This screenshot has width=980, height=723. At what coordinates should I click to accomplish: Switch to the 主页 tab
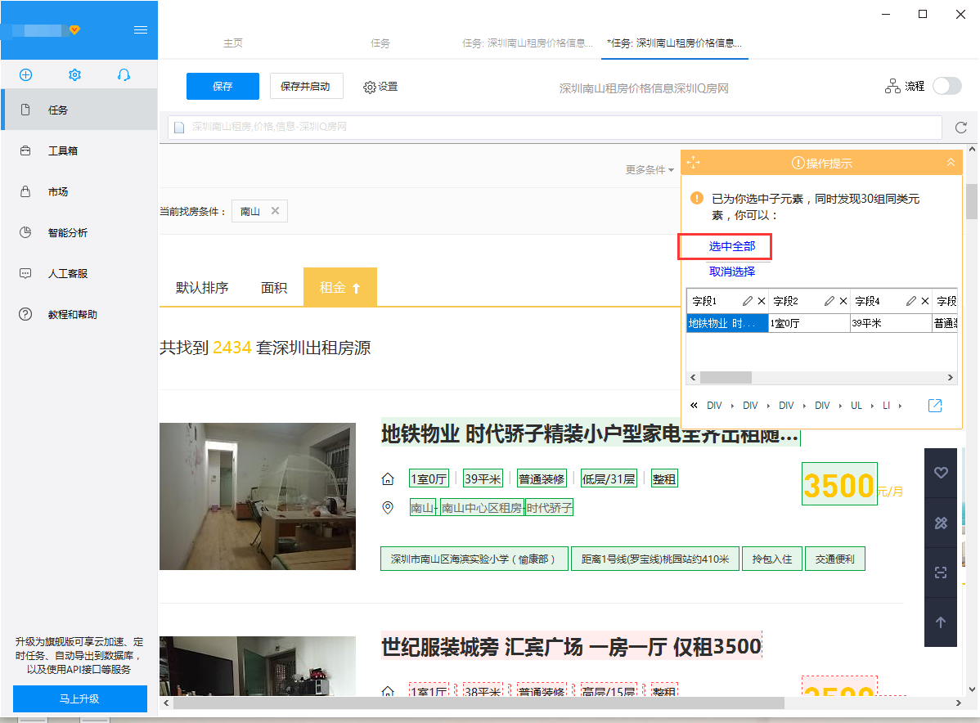click(x=233, y=43)
